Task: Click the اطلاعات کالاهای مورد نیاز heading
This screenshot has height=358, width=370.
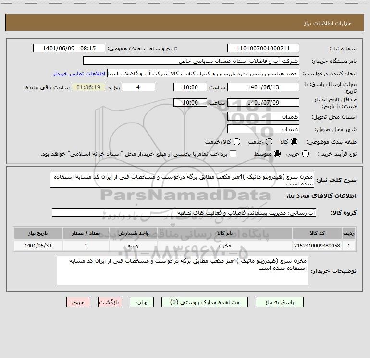Action: (x=321, y=196)
